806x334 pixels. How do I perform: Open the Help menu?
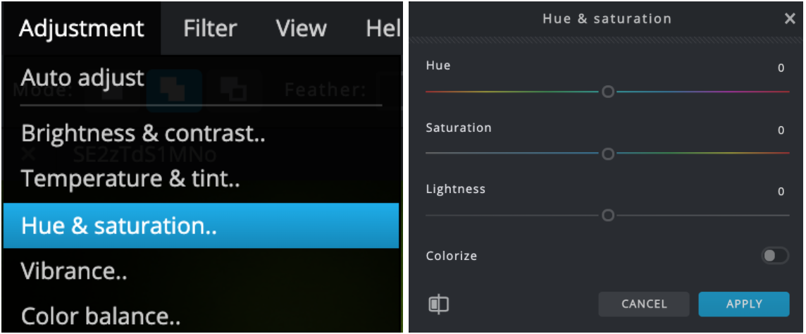(x=383, y=28)
